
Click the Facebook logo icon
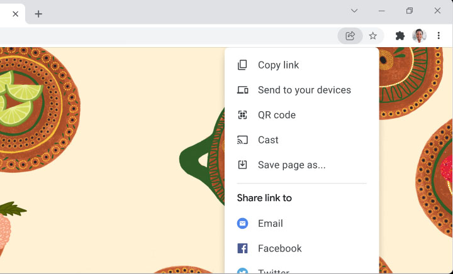[242, 248]
